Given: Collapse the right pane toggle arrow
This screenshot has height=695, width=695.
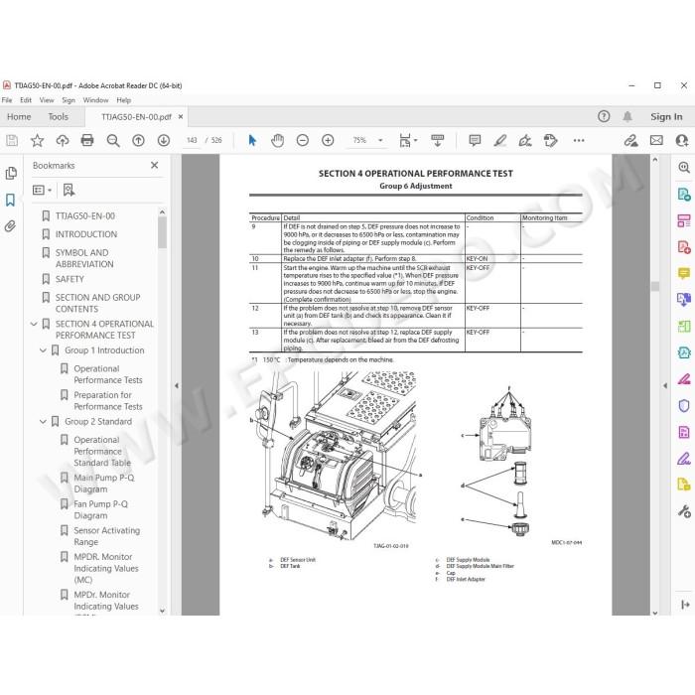Looking at the screenshot, I should pyautogui.click(x=685, y=605).
